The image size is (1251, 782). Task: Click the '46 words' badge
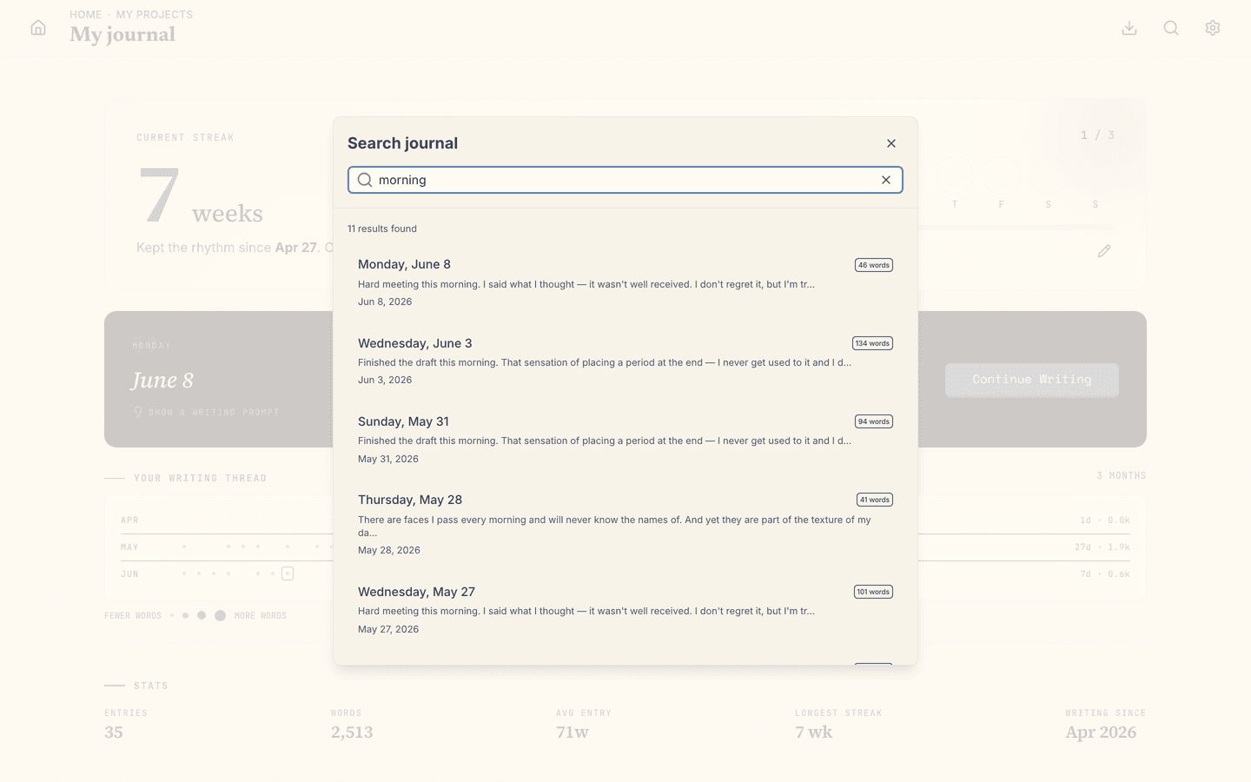[874, 265]
